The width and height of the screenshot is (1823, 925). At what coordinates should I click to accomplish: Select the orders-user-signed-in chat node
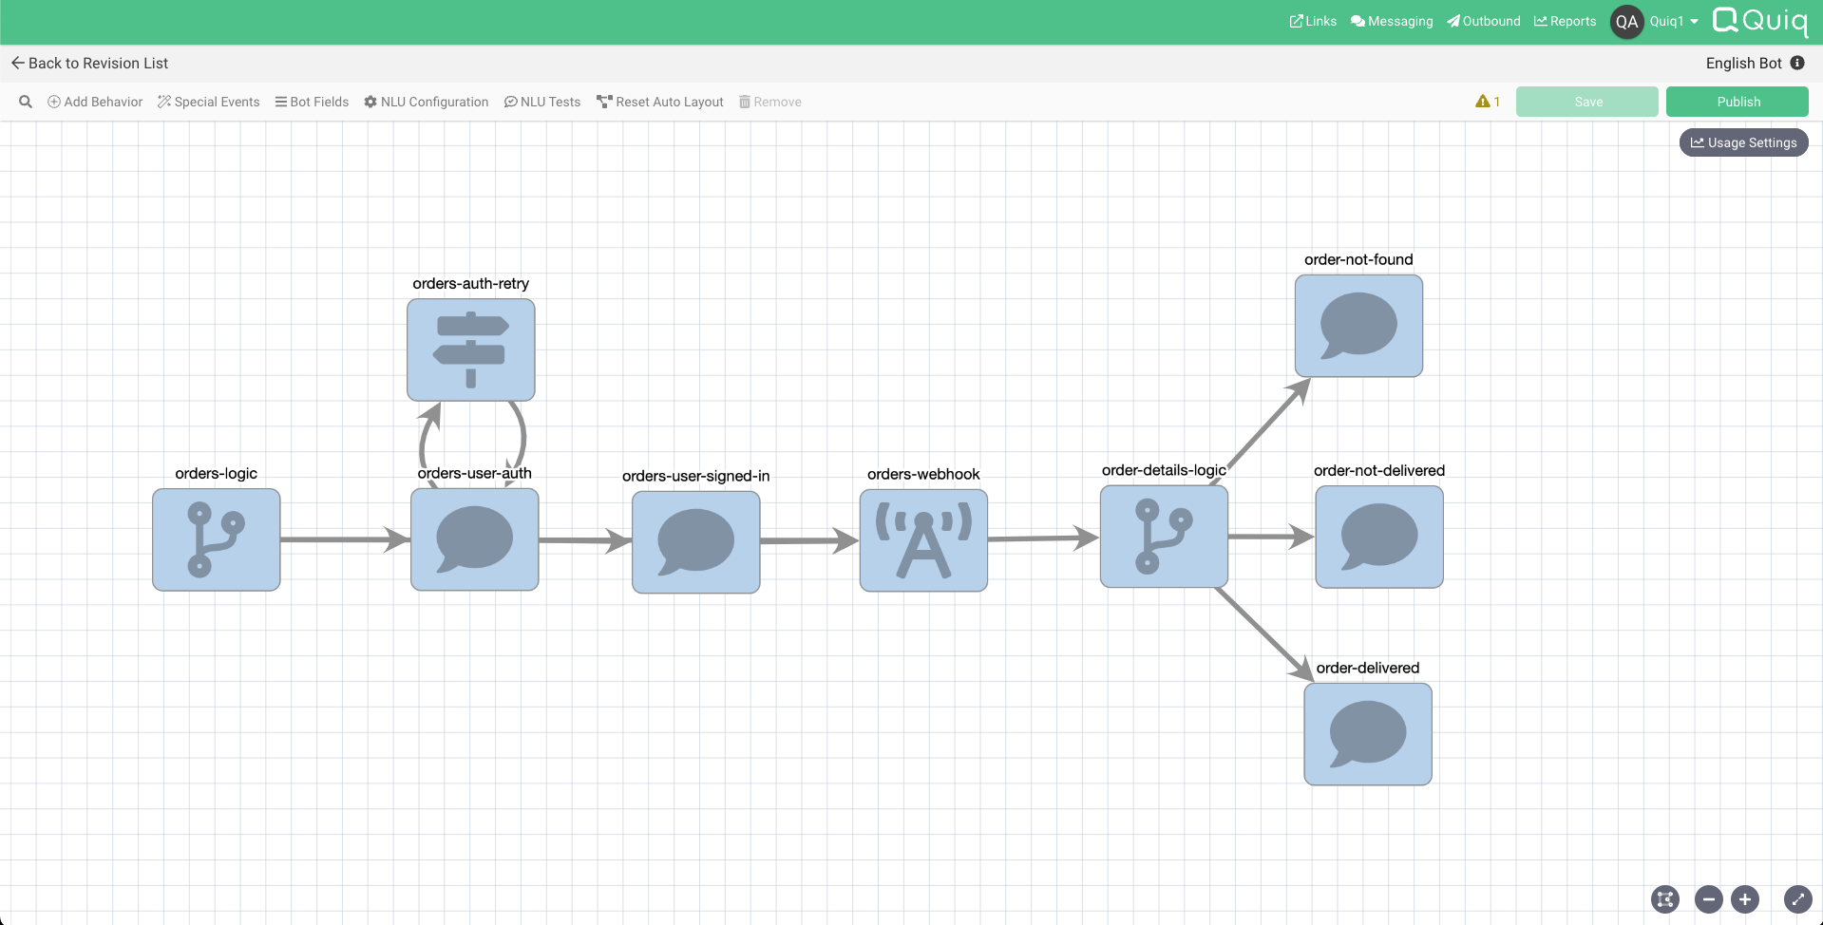click(696, 542)
